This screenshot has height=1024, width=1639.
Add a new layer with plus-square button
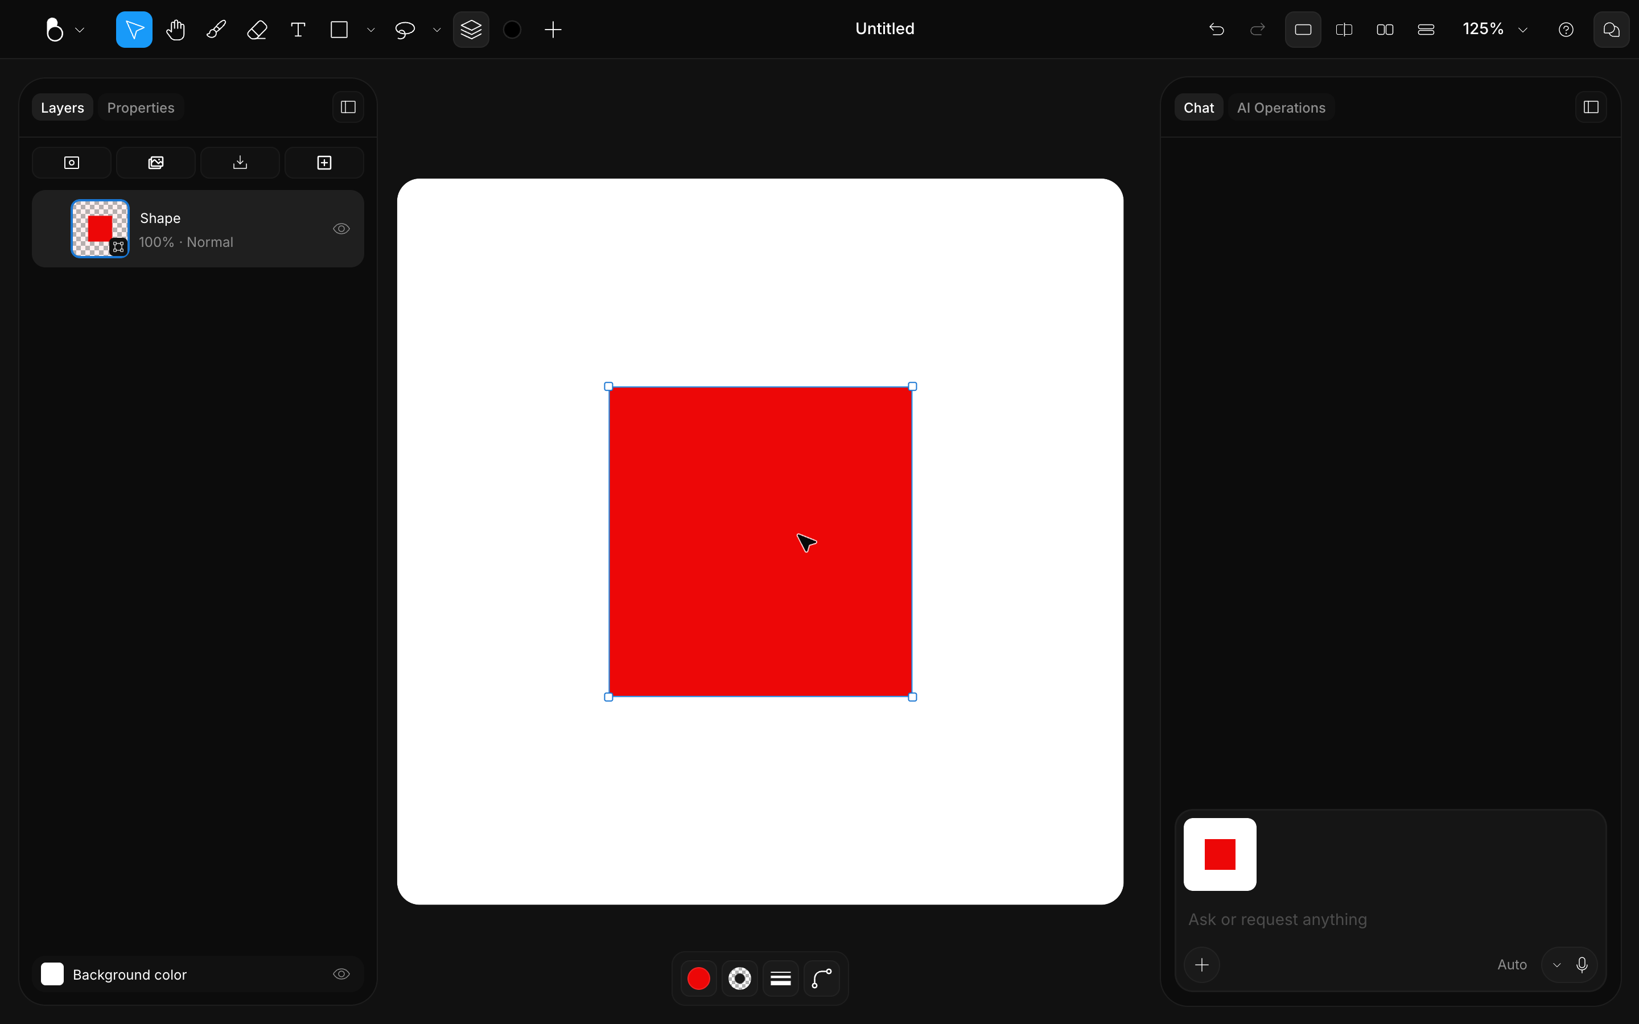pyautogui.click(x=324, y=163)
